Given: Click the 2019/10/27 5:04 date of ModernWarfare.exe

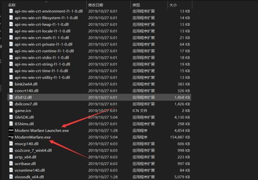Looking at the screenshot, I should [103, 137].
